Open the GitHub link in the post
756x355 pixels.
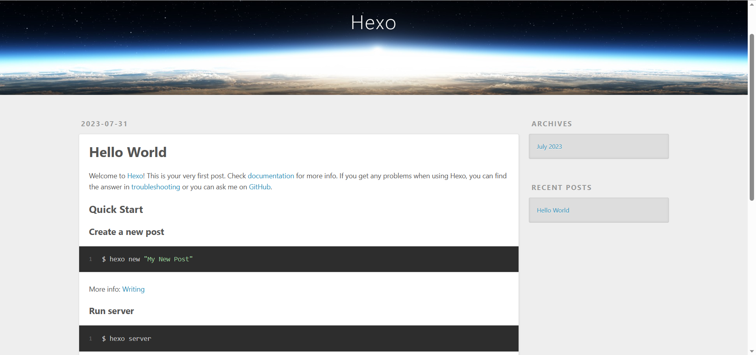tap(259, 187)
